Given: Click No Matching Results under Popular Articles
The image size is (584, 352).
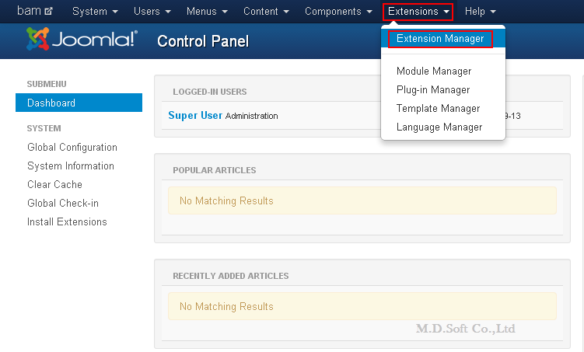Looking at the screenshot, I should click(226, 201).
